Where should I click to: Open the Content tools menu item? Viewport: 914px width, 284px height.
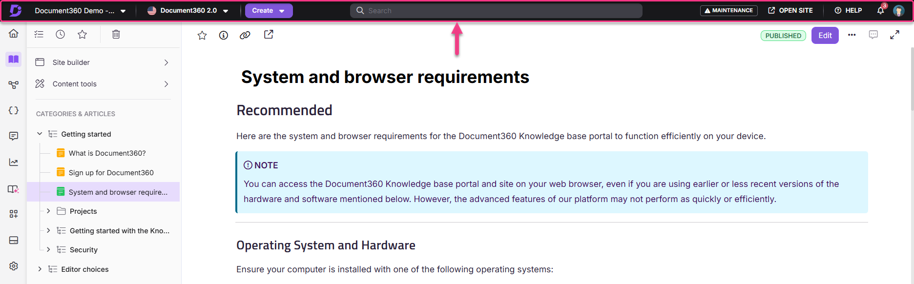click(x=103, y=84)
